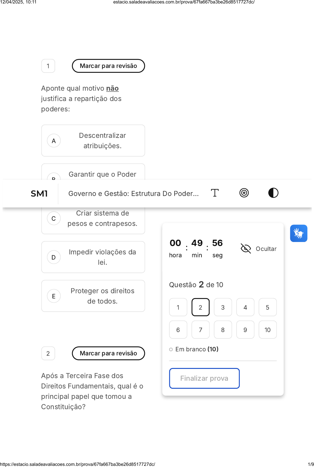Viewport: 314px width, 467px height.
Task: Click the letter A circle of first option
Action: 54,141
